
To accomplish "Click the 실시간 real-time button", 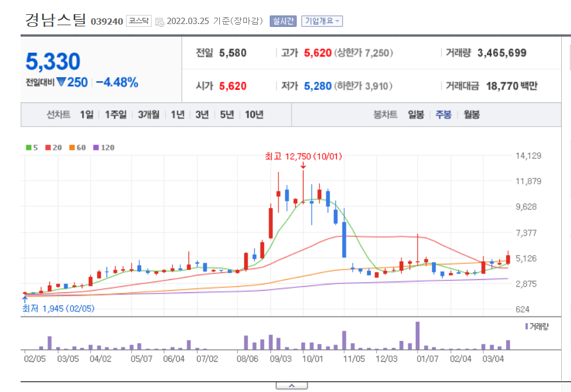I will 283,21.
